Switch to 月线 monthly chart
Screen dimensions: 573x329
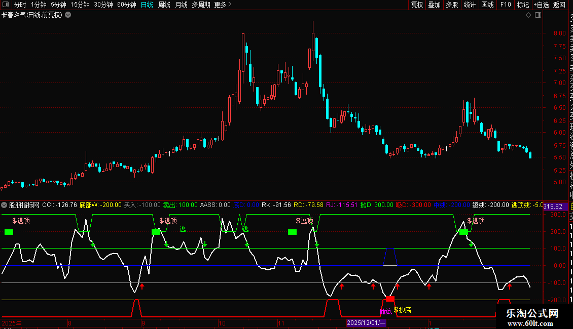pyautogui.click(x=181, y=5)
